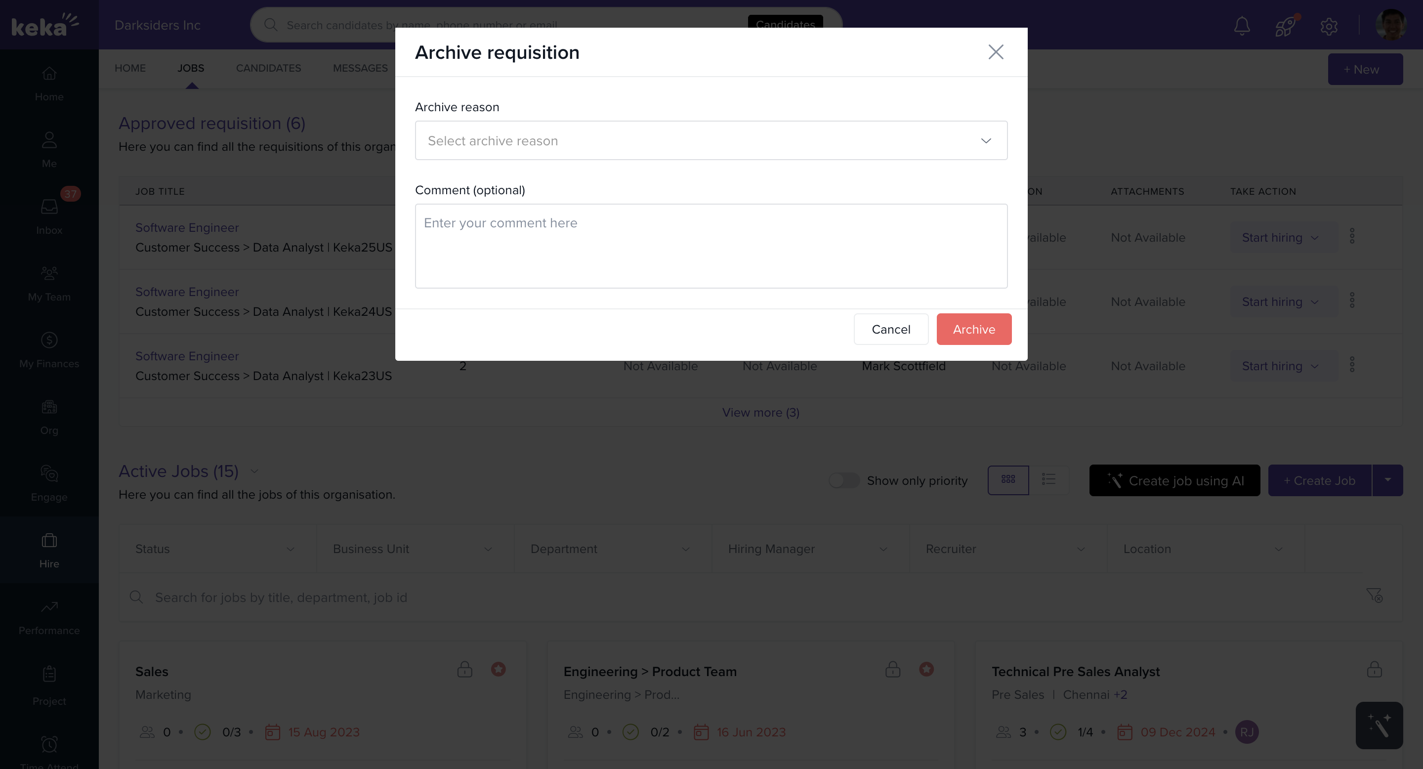Open the HOME tab

[130, 68]
